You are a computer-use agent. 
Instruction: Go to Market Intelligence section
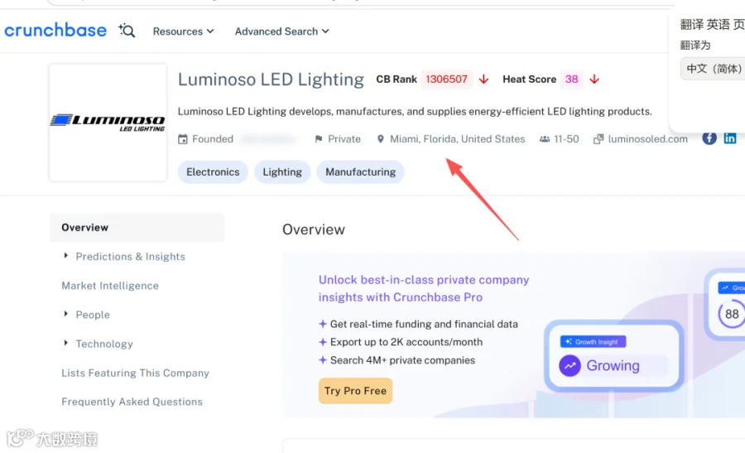point(110,286)
